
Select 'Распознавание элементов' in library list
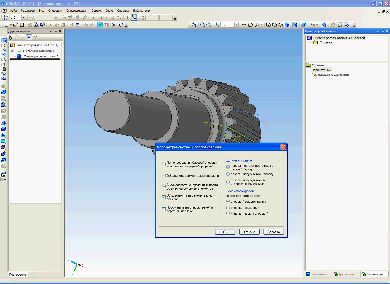point(330,75)
